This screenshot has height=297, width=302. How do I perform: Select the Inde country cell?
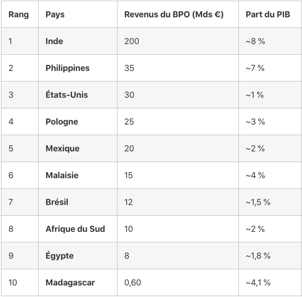[x=54, y=41]
